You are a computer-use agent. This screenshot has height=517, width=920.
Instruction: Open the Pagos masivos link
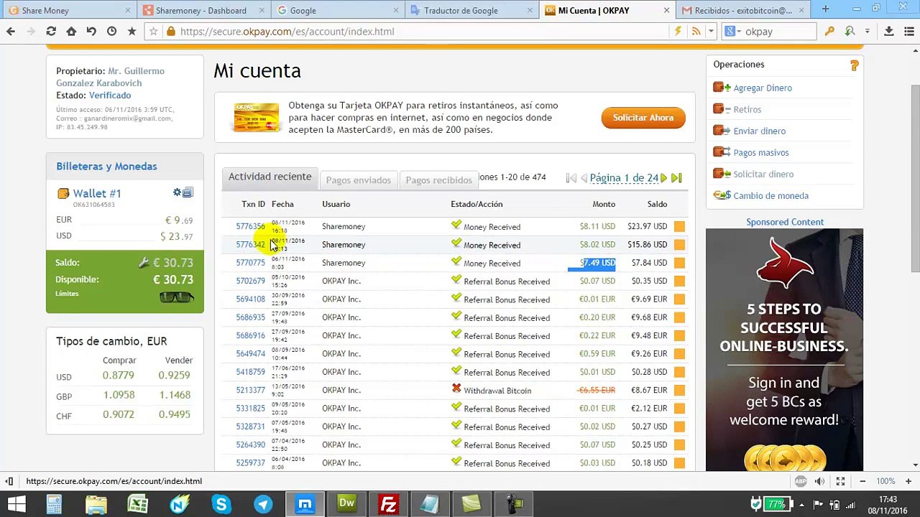[760, 153]
